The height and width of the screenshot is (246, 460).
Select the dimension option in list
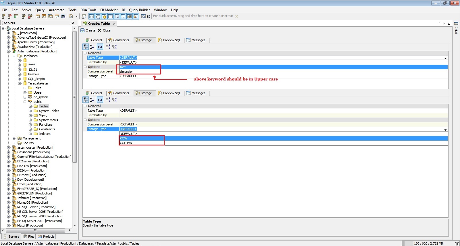click(283, 72)
